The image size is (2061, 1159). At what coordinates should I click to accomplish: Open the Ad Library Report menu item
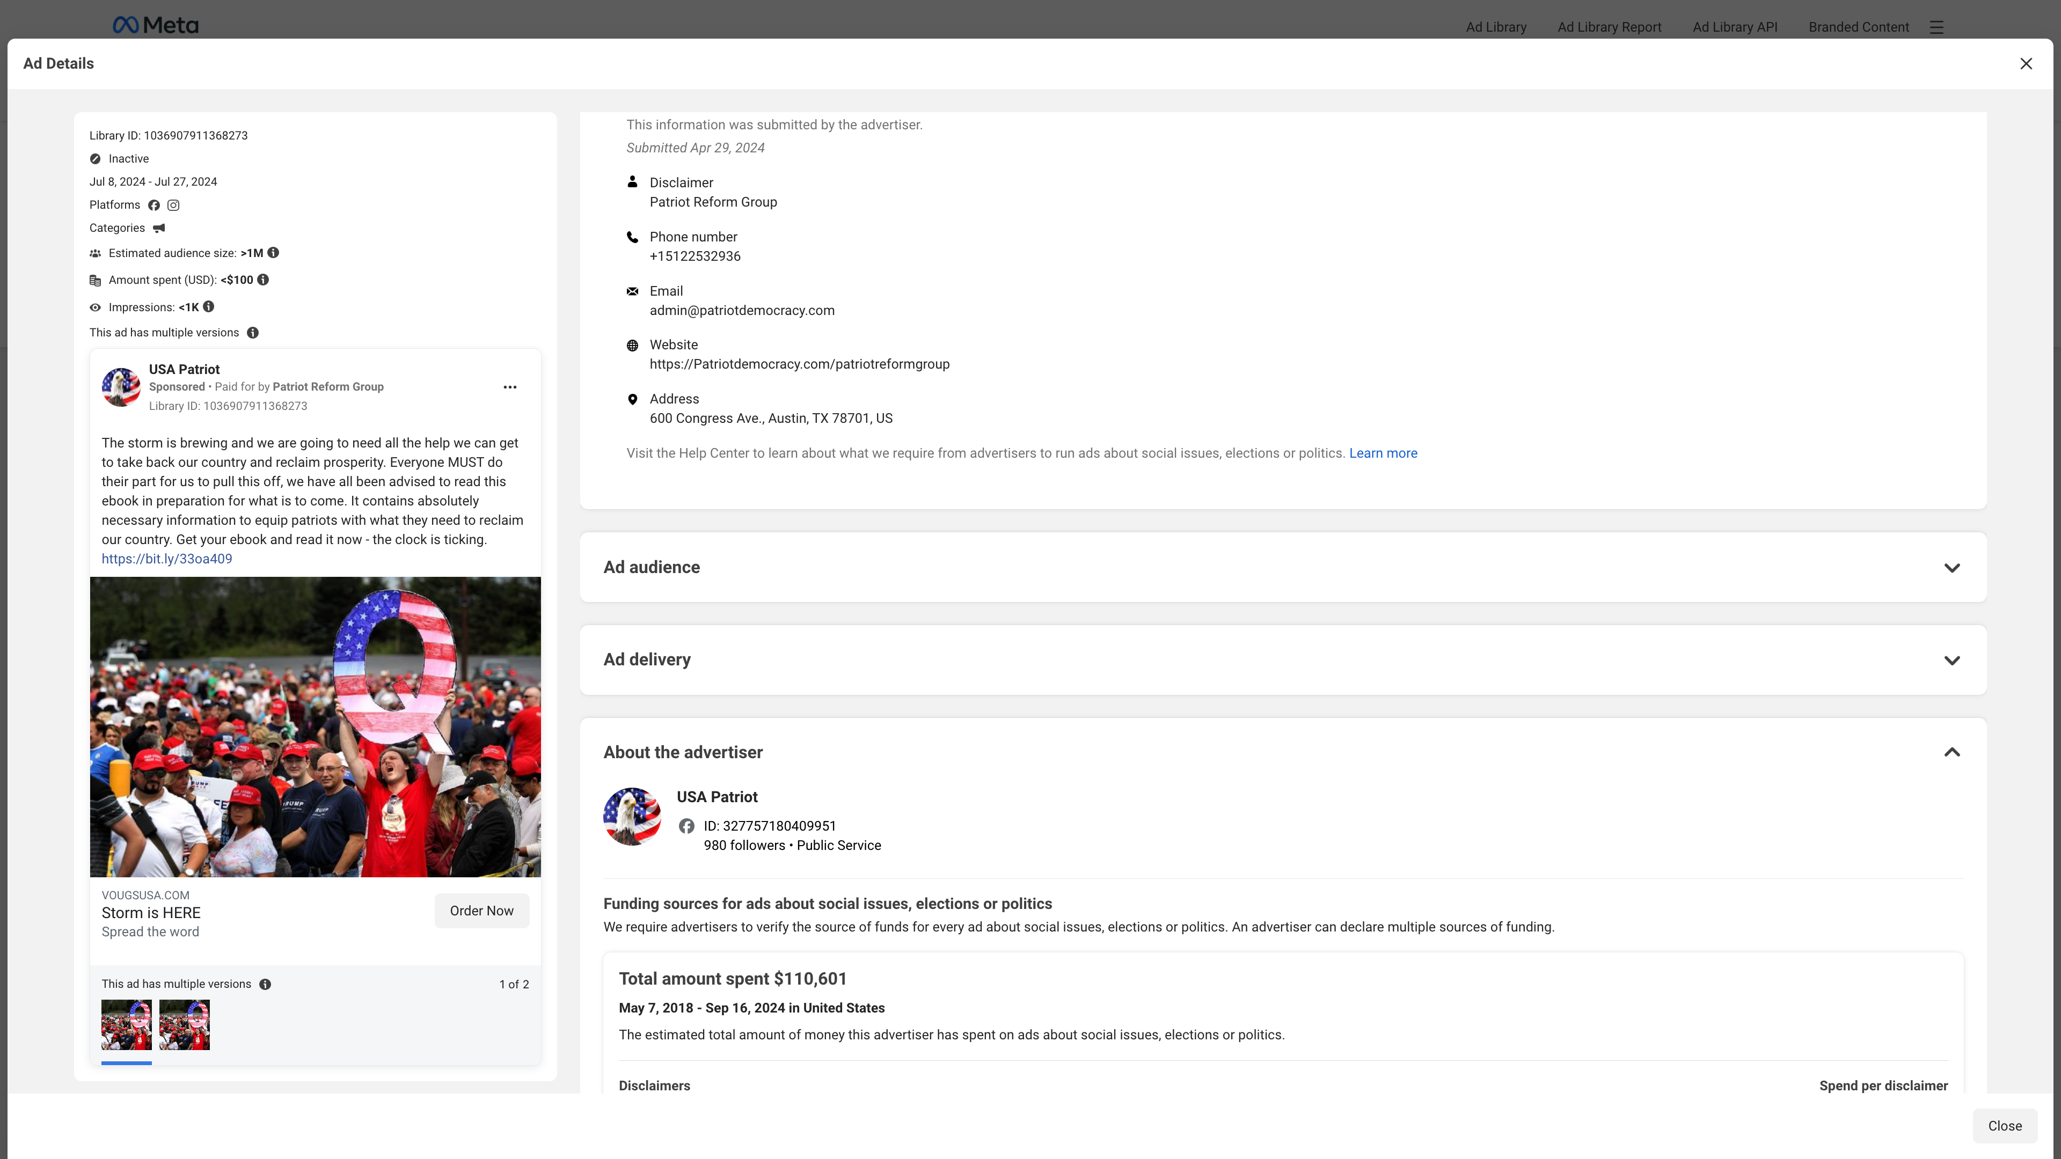tap(1609, 27)
